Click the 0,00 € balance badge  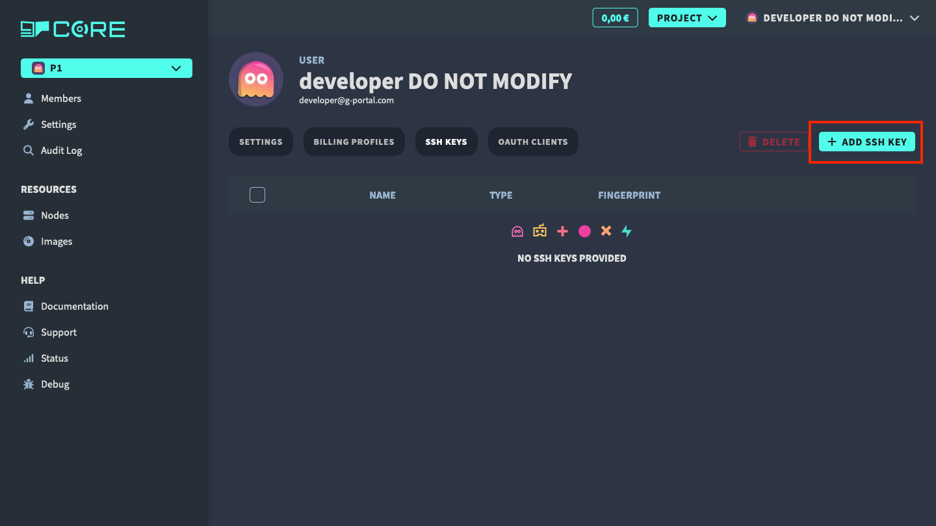[615, 18]
